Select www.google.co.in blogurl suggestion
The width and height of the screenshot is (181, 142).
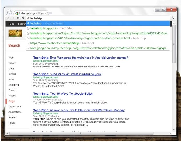[98, 48]
